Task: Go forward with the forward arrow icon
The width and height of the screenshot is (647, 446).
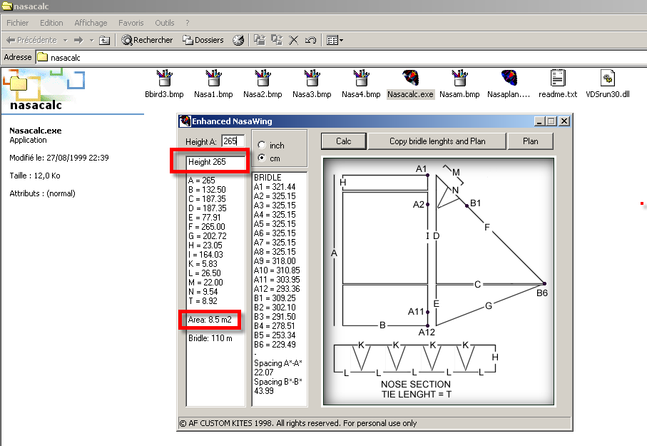Action: tap(78, 40)
